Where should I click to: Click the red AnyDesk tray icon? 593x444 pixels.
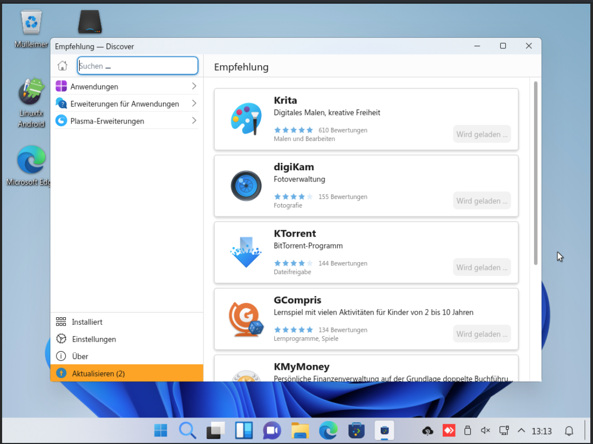point(449,430)
